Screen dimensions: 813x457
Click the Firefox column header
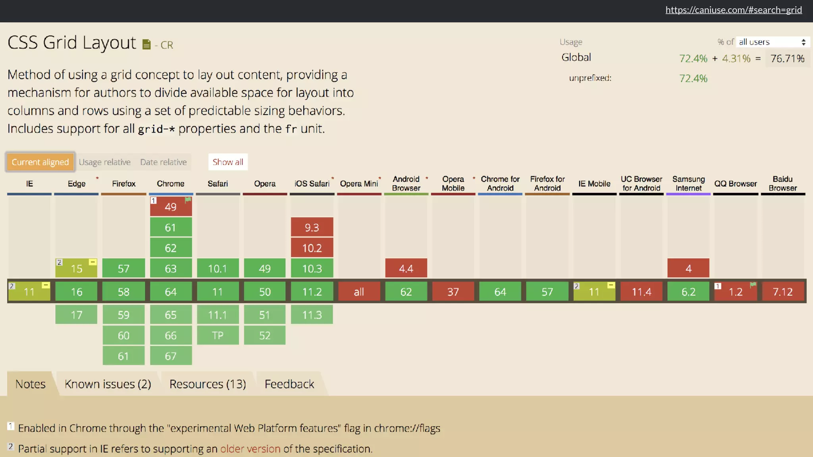pyautogui.click(x=123, y=184)
